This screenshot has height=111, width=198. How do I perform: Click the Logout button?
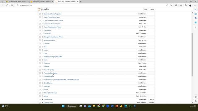coord(152,9)
